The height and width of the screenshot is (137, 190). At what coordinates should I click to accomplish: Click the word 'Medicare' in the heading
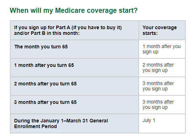click(70, 10)
